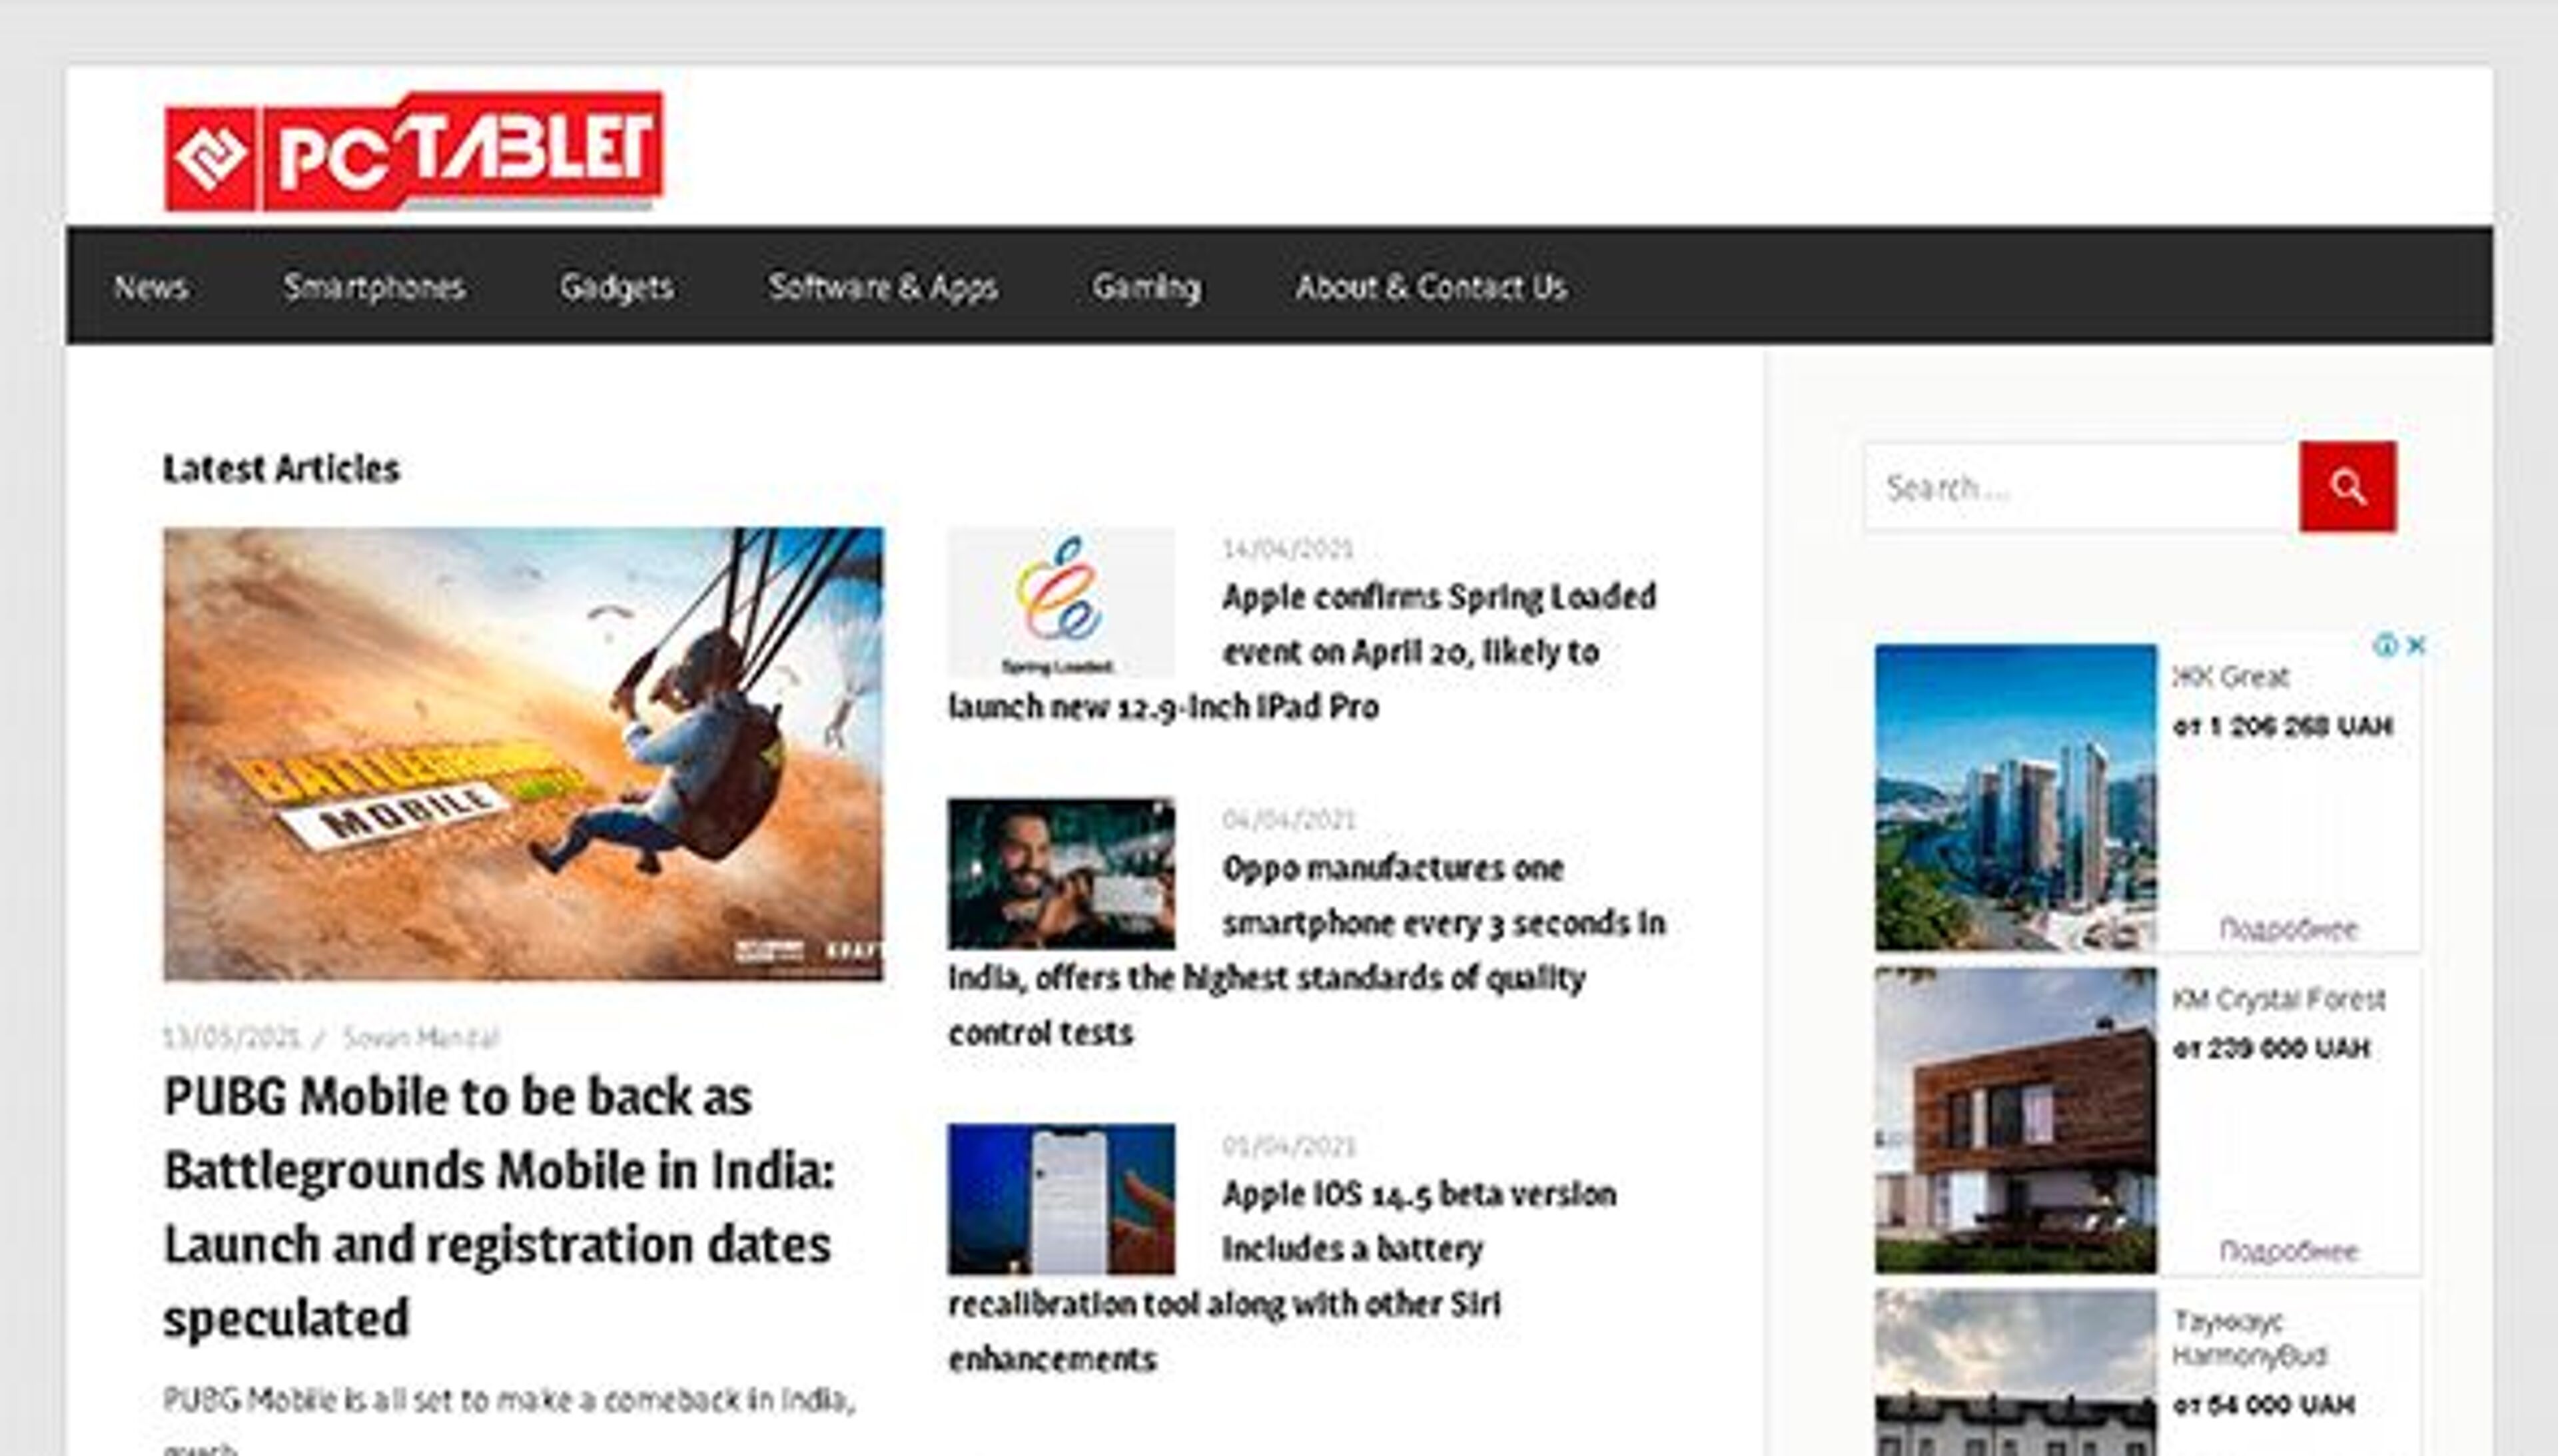Close the sidebar ad with X icon
This screenshot has width=2558, height=1456.
tap(2416, 645)
